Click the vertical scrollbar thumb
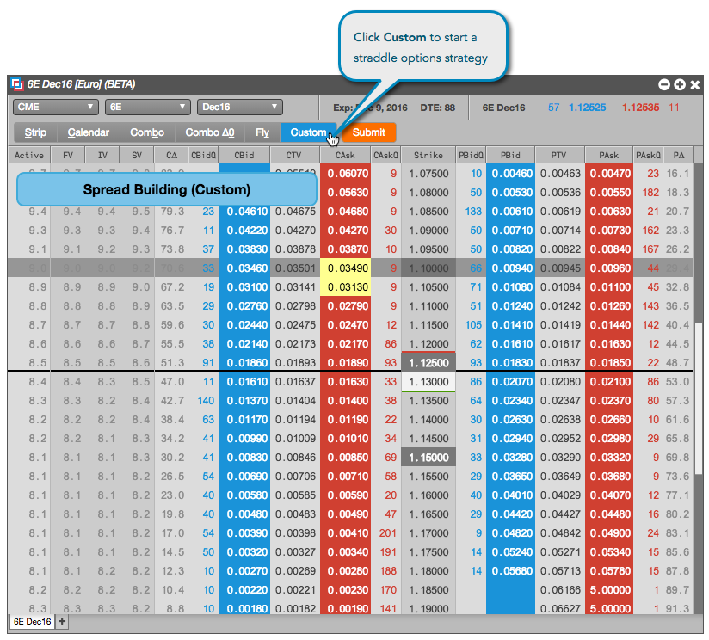Image resolution: width=709 pixels, height=640 pixels. [x=699, y=397]
